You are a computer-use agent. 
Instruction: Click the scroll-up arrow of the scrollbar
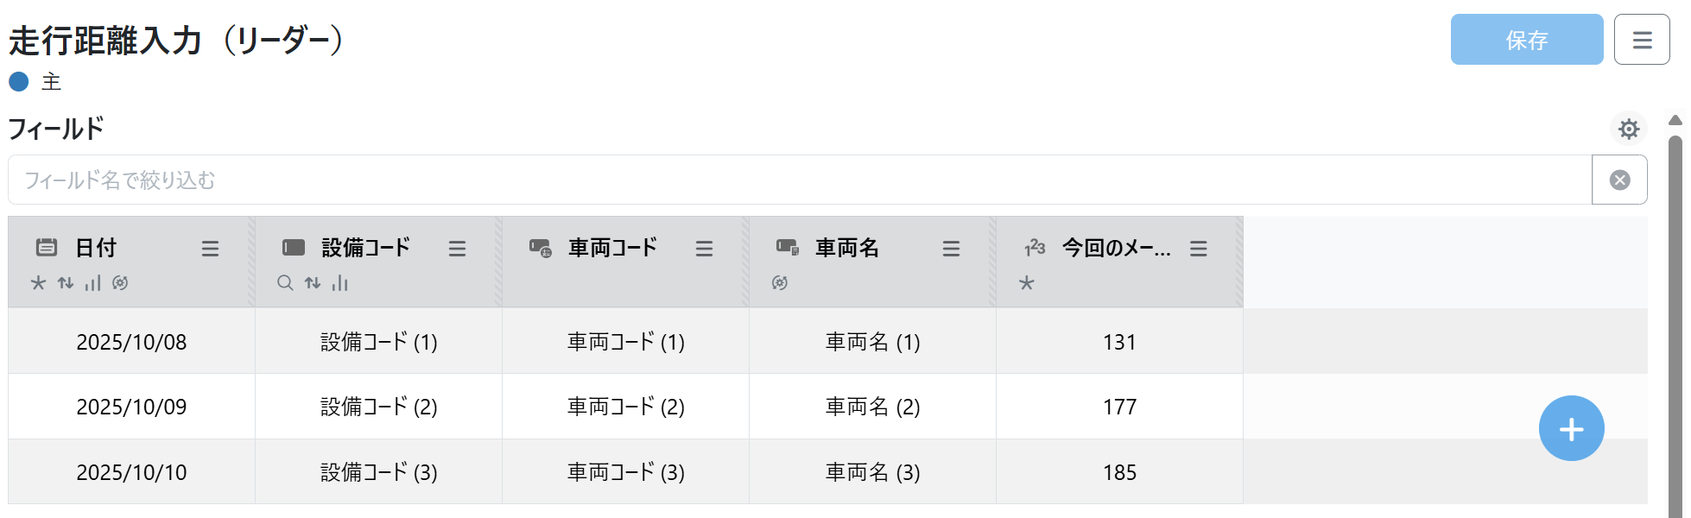point(1675,120)
